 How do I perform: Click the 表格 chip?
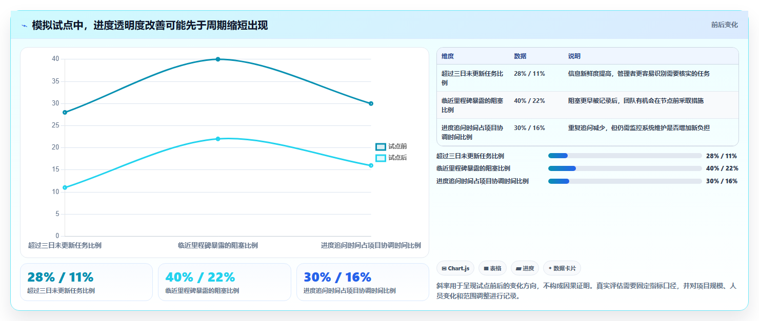tap(492, 268)
